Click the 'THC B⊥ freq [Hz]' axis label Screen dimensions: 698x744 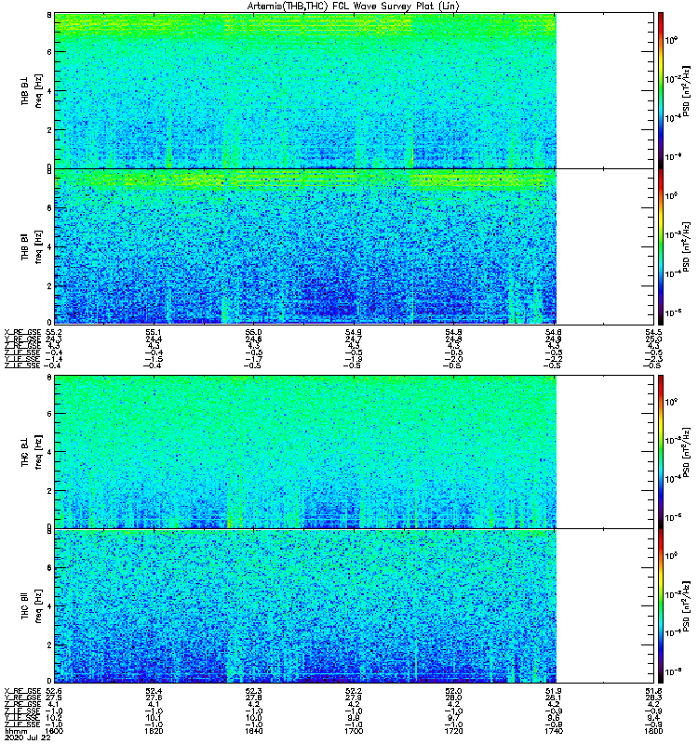pyautogui.click(x=32, y=452)
